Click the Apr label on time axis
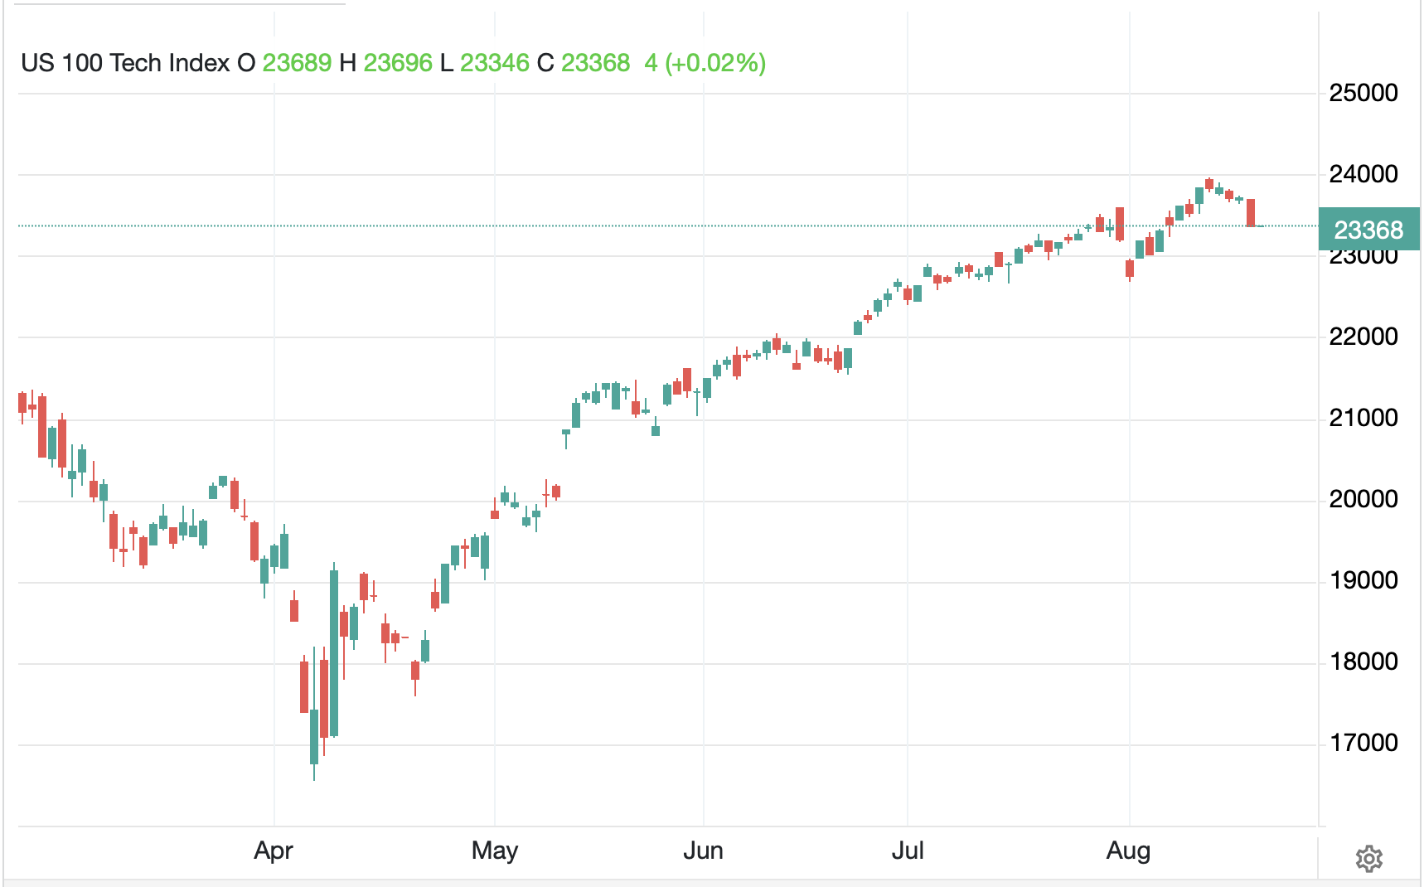 coord(274,851)
